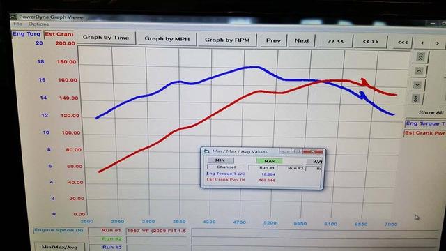This screenshot has width=446, height=251.
Task: Click the triple left arrow <<< button
Action: 403,43
